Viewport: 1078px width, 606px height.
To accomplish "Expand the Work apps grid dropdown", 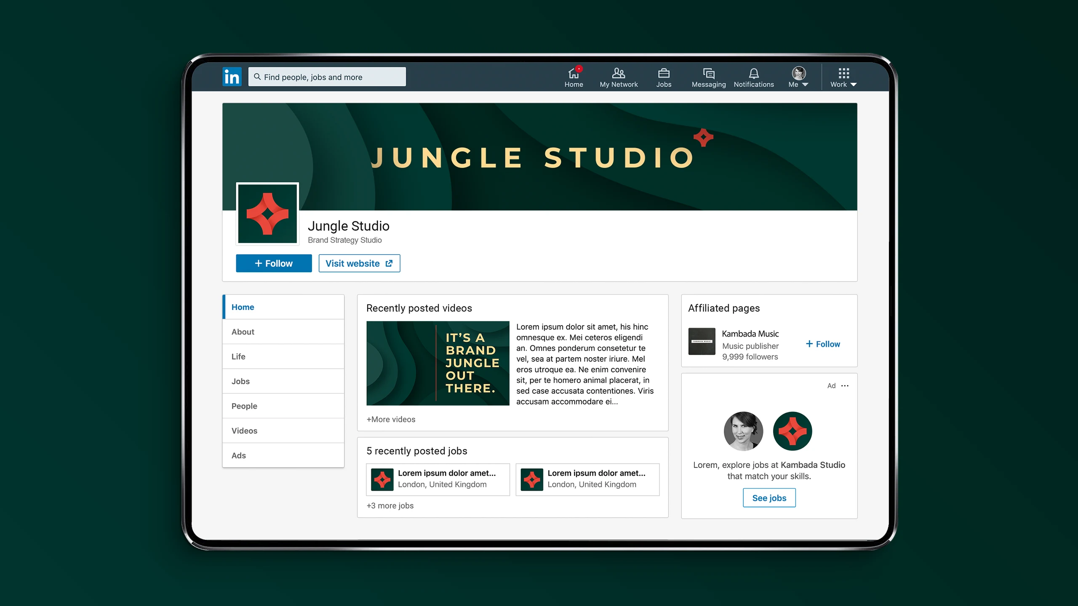I will pos(843,77).
